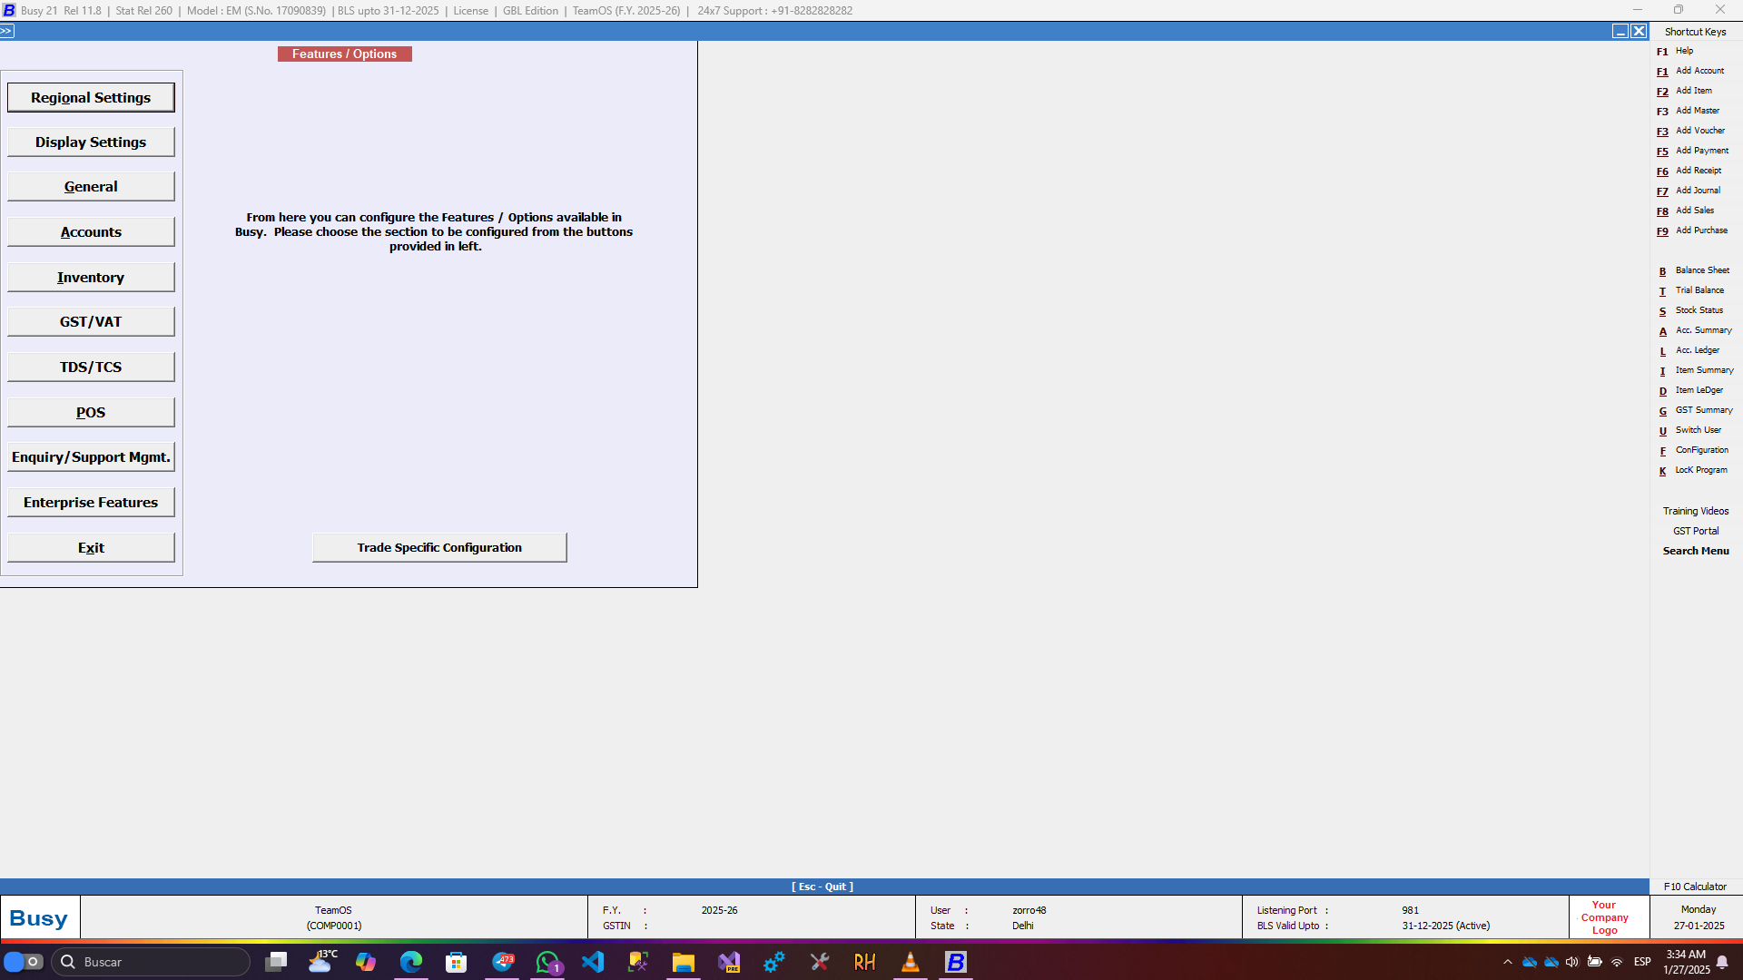Open Acc. Ledger shortcut
This screenshot has height=980, width=1743.
(1689, 350)
